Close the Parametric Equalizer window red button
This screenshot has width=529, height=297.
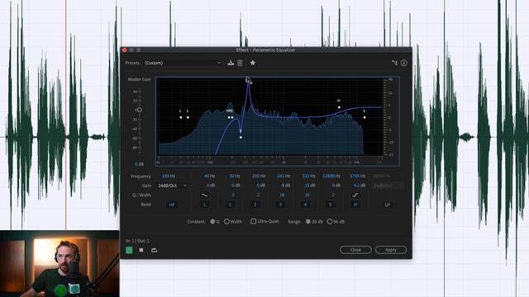(x=125, y=50)
